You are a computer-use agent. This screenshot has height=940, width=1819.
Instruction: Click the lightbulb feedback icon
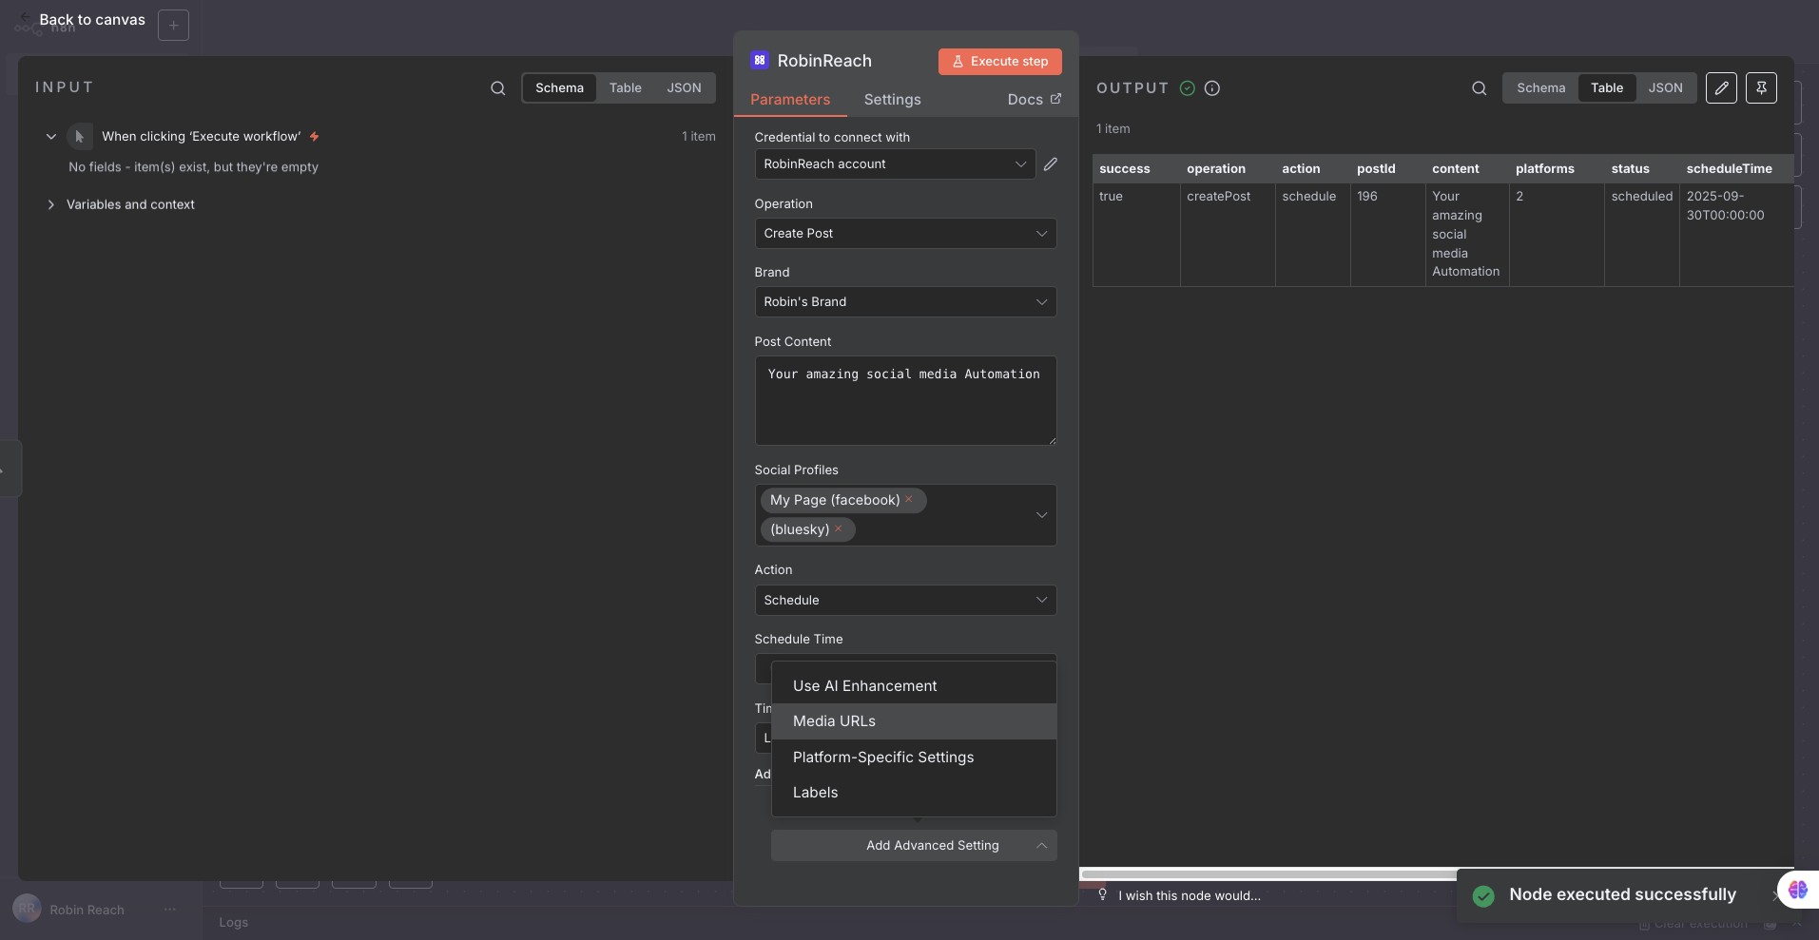pos(1103,894)
